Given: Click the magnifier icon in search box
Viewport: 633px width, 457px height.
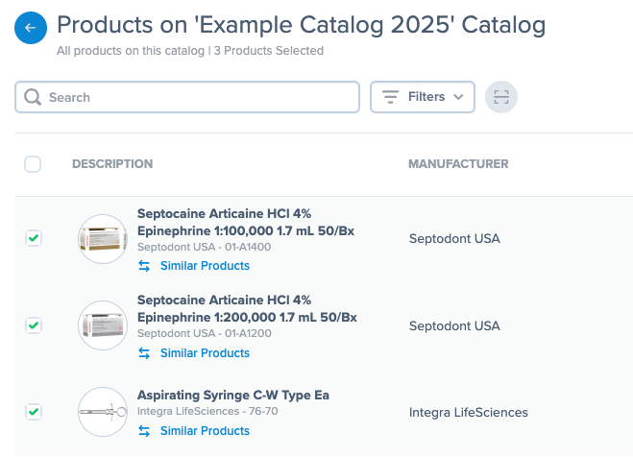Looking at the screenshot, I should [x=33, y=97].
